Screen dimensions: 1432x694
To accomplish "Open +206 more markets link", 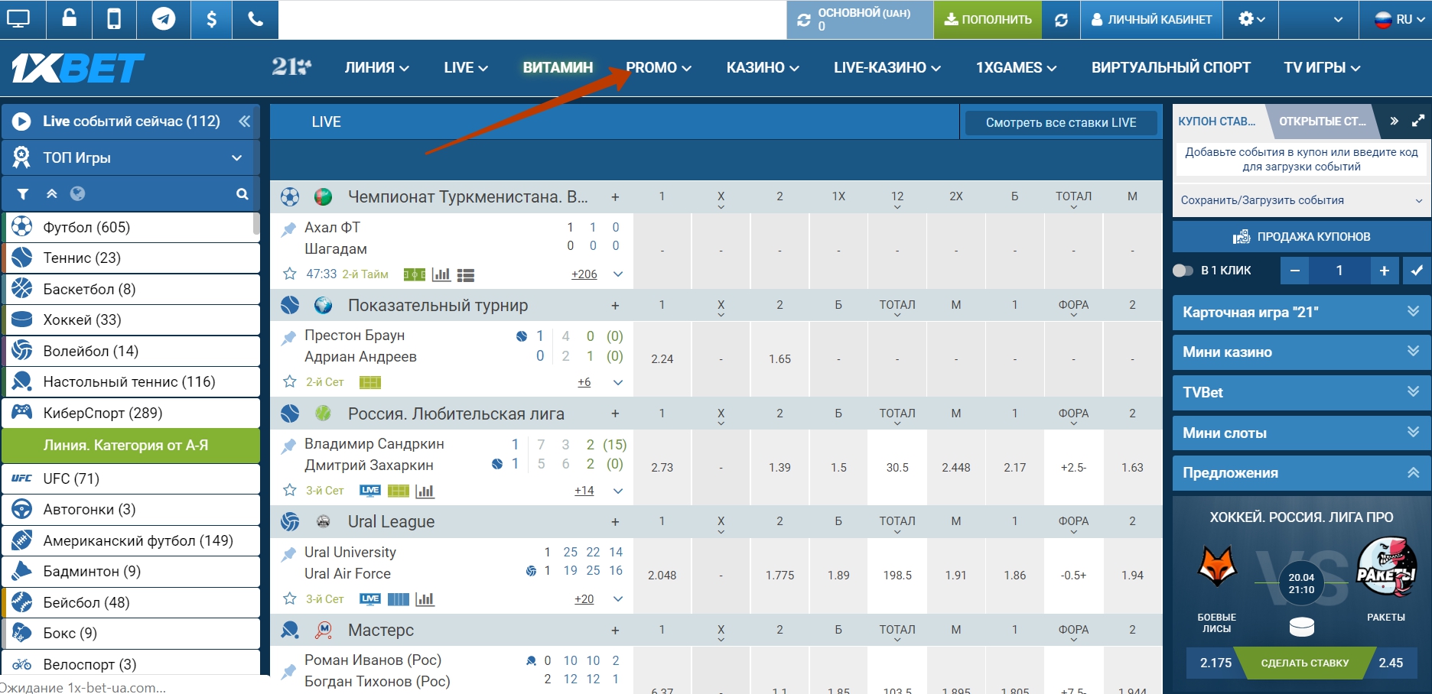I will (584, 274).
